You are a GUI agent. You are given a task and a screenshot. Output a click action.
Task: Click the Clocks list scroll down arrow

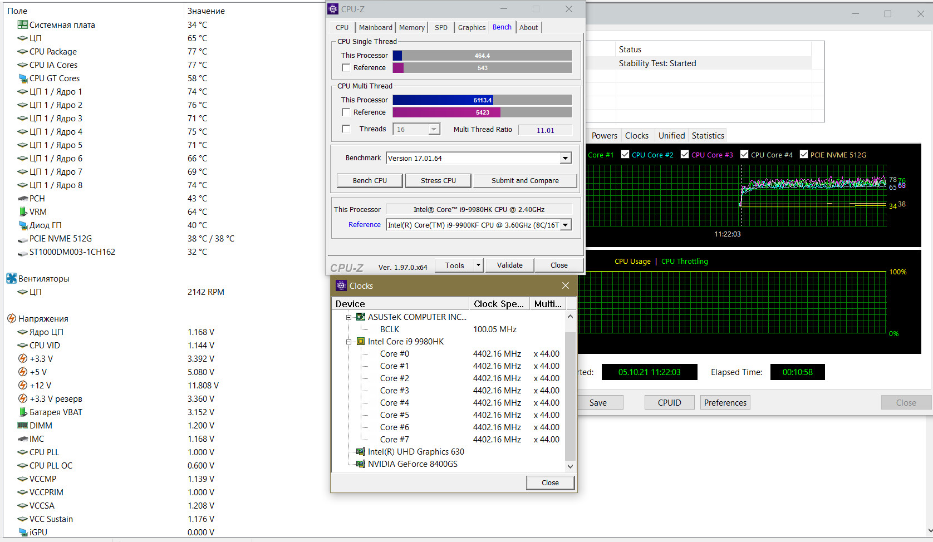click(570, 466)
